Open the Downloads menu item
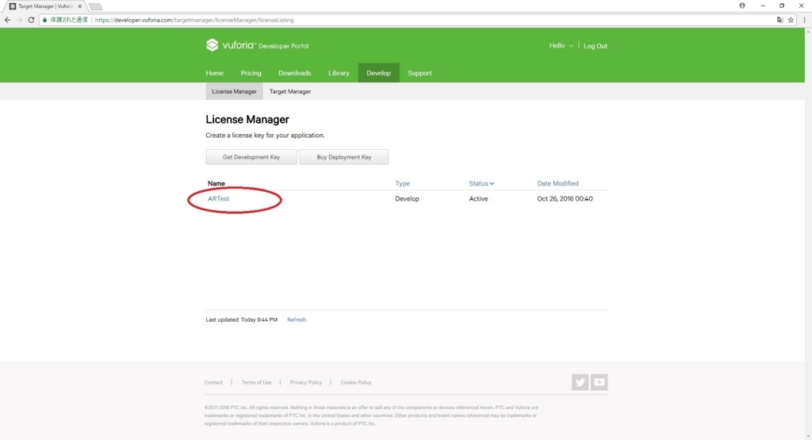This screenshot has height=440, width=812. click(295, 73)
